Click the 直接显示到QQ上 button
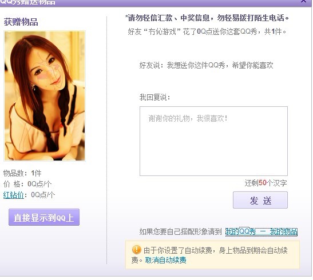Image resolution: width=313 pixels, height=280 pixels. point(44,217)
